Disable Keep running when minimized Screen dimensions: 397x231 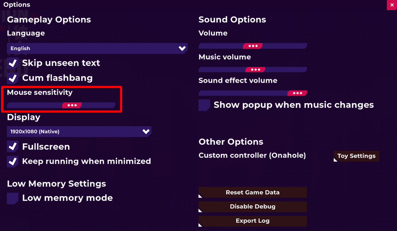[x=13, y=161]
